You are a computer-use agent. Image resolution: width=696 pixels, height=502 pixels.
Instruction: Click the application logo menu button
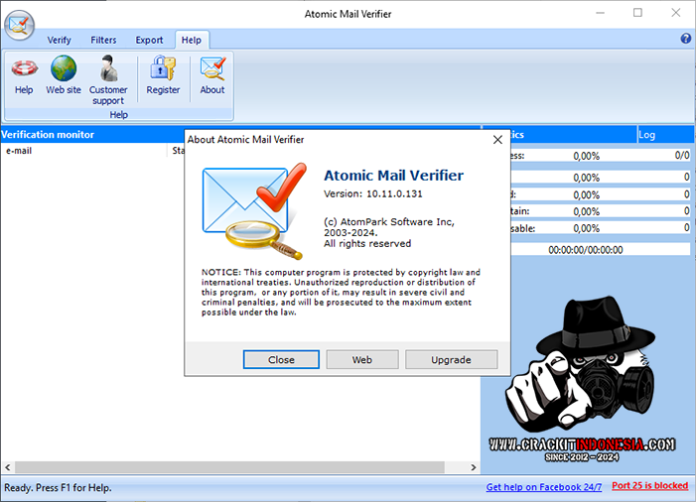tap(18, 24)
